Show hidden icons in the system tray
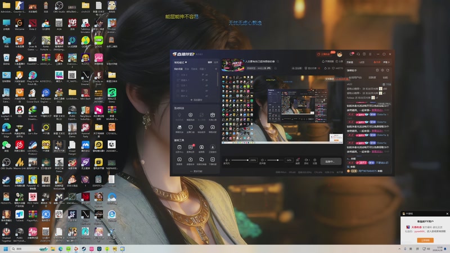450x253 pixels. point(399,249)
